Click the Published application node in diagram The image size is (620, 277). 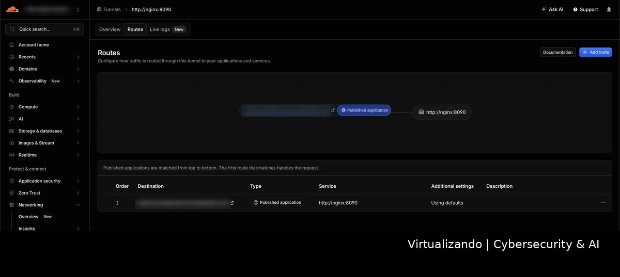click(x=364, y=110)
